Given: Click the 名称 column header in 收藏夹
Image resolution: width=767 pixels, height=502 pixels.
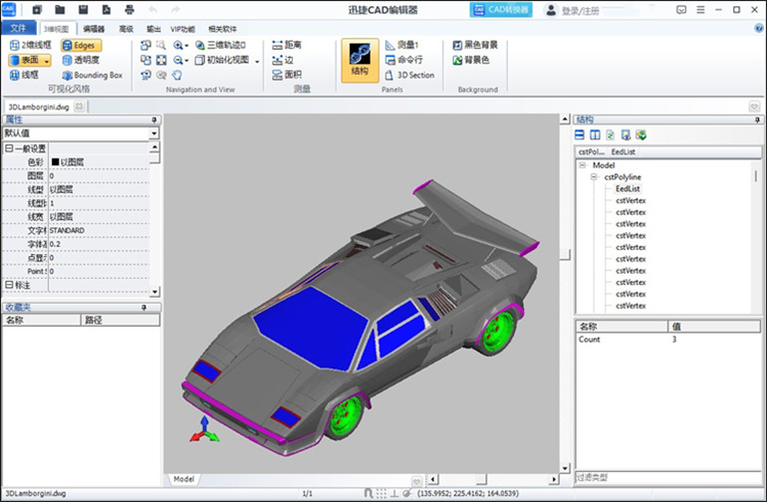Looking at the screenshot, I should [41, 320].
